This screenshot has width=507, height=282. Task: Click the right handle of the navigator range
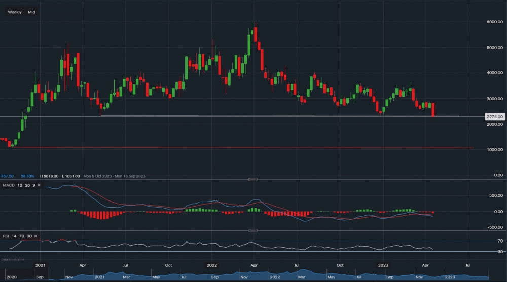488,276
